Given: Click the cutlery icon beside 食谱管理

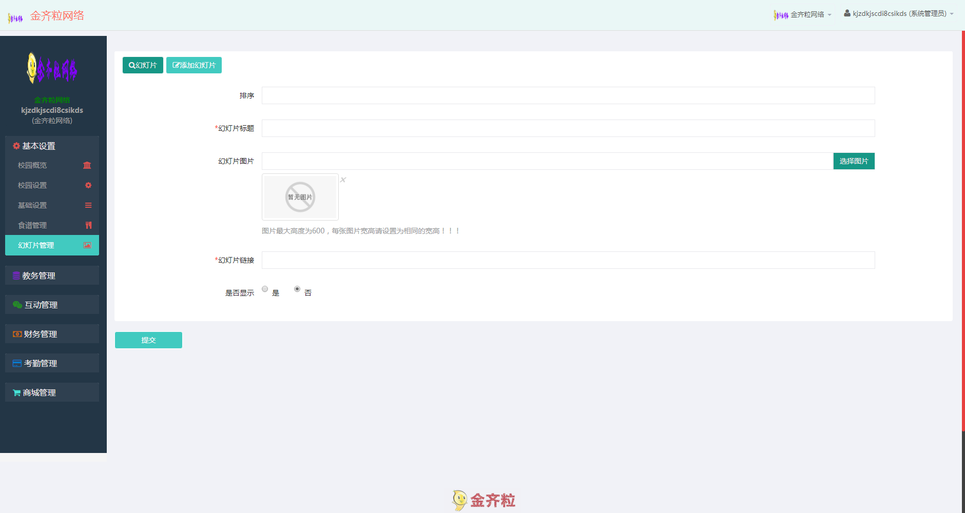Looking at the screenshot, I should click(x=88, y=225).
